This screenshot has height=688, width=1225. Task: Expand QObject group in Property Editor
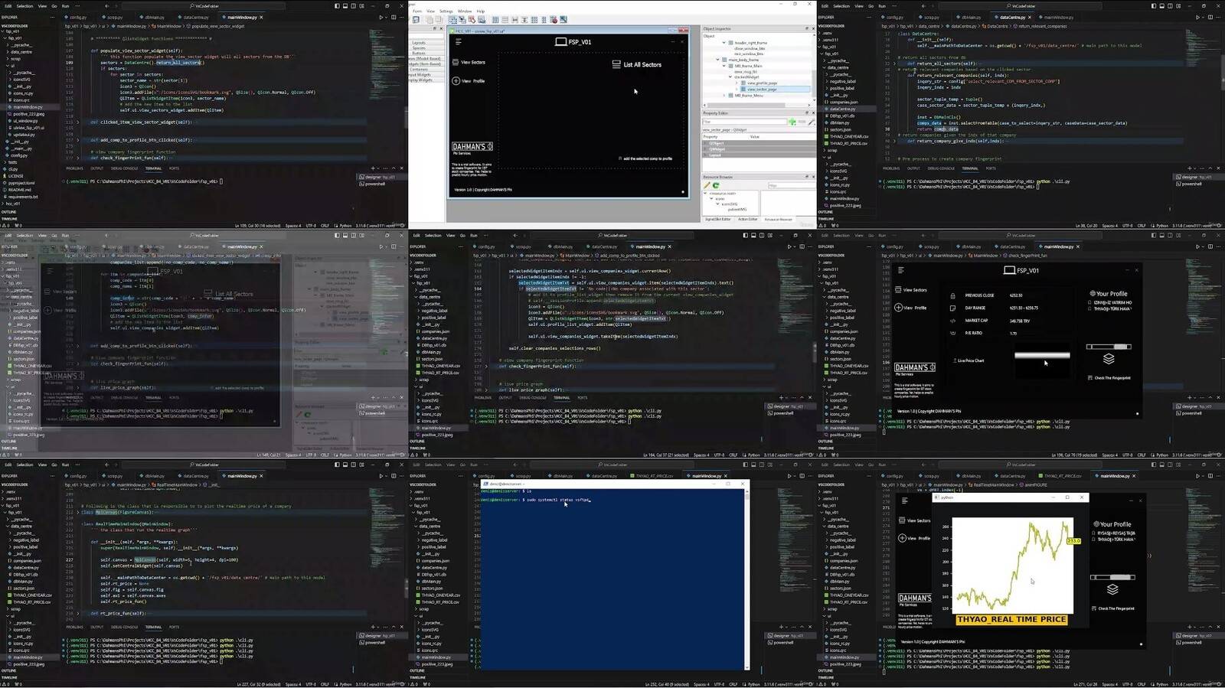pos(706,143)
